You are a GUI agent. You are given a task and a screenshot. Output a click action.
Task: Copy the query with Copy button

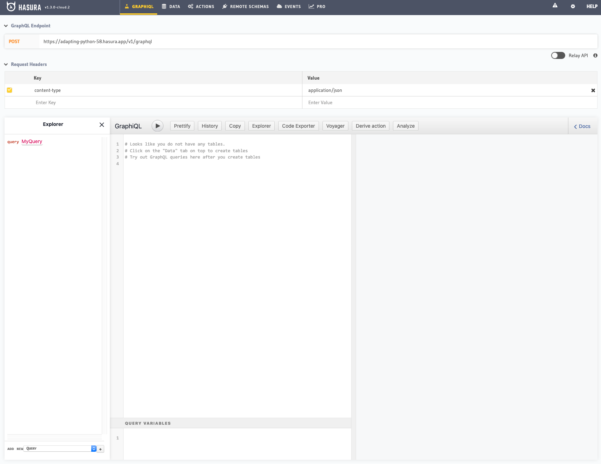click(235, 126)
